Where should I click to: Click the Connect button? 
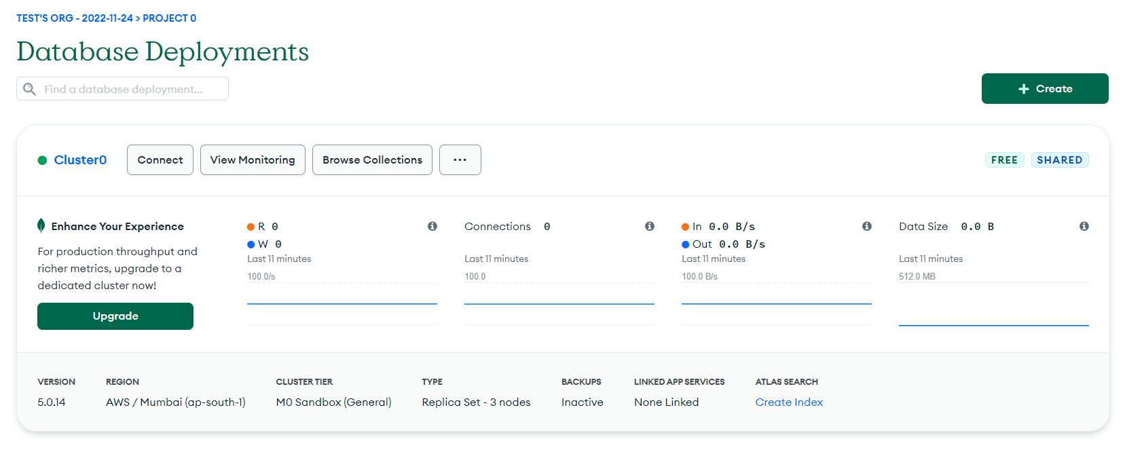tap(160, 159)
